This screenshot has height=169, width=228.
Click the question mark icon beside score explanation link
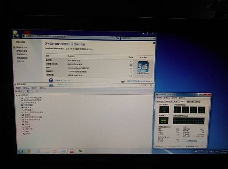(x=51, y=80)
